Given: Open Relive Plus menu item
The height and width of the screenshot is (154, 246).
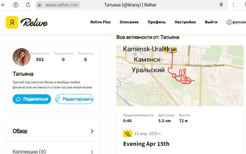Looking at the screenshot, I should click(x=100, y=22).
